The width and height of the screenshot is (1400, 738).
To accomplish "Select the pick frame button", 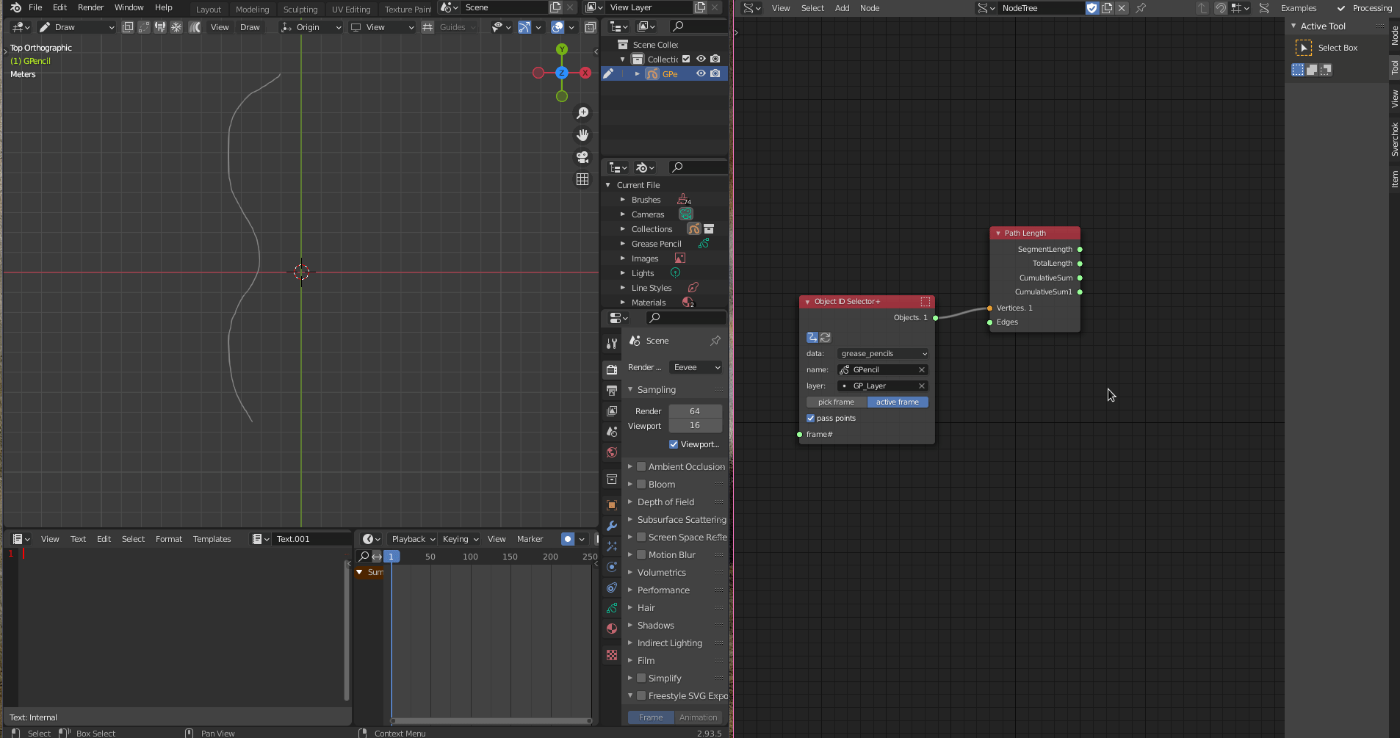I will (837, 402).
